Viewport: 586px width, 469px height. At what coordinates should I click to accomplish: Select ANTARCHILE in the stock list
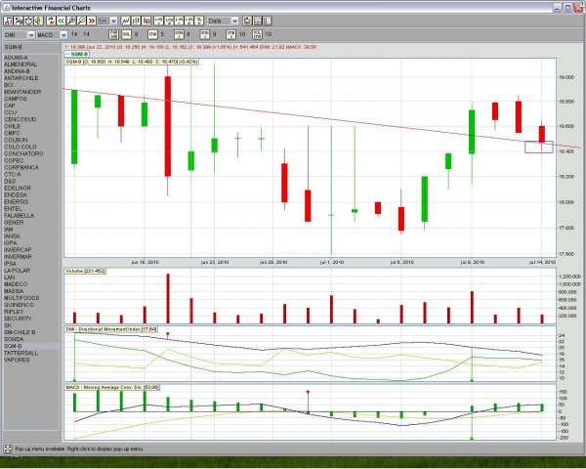21,78
